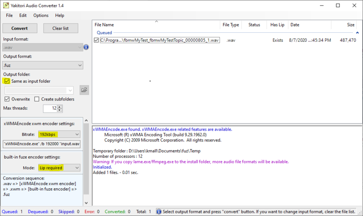
Task: Open the File menu
Action: click(x=9, y=15)
